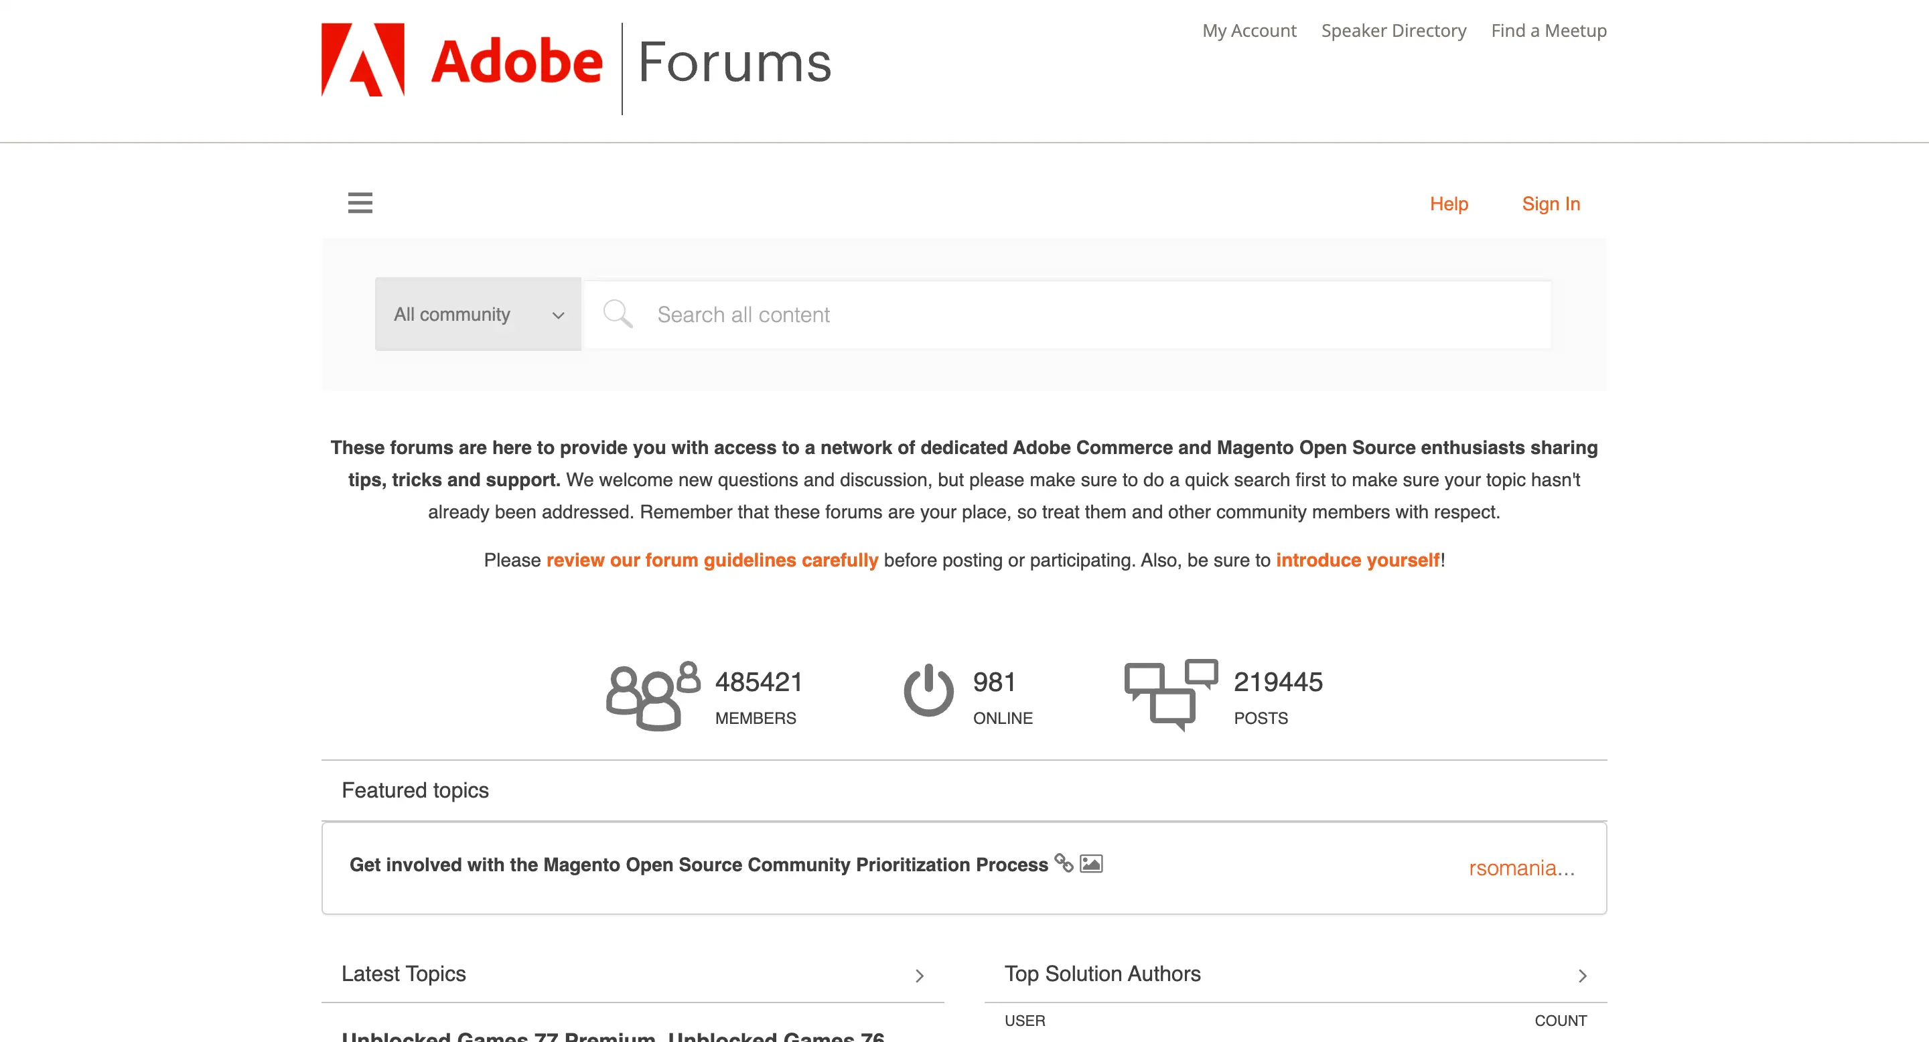Open My Account
The height and width of the screenshot is (1042, 1929).
click(1249, 30)
